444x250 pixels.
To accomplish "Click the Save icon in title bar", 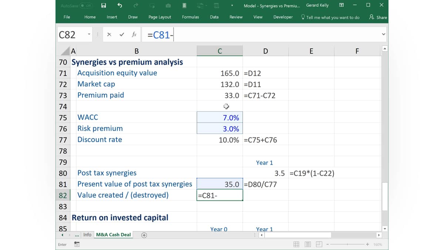I will [x=104, y=6].
